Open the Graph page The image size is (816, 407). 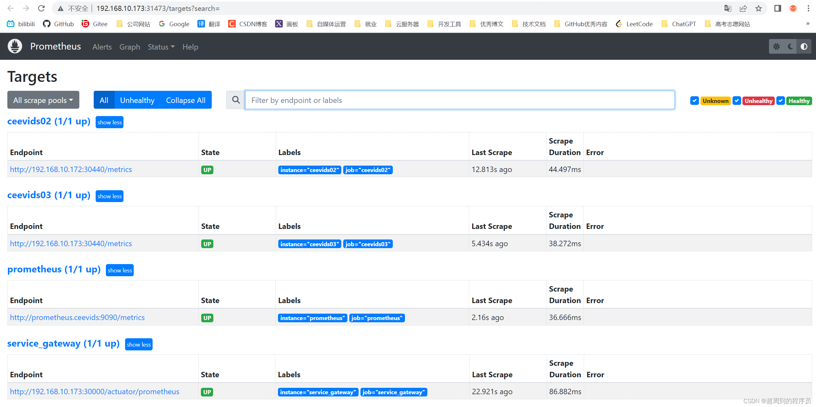coord(130,47)
